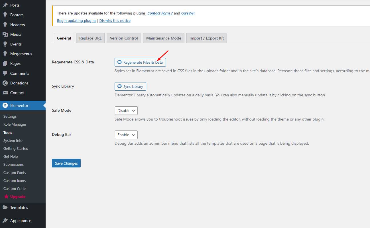Click the Regenerate CSS & Data label
370x228 pixels.
[73, 62]
